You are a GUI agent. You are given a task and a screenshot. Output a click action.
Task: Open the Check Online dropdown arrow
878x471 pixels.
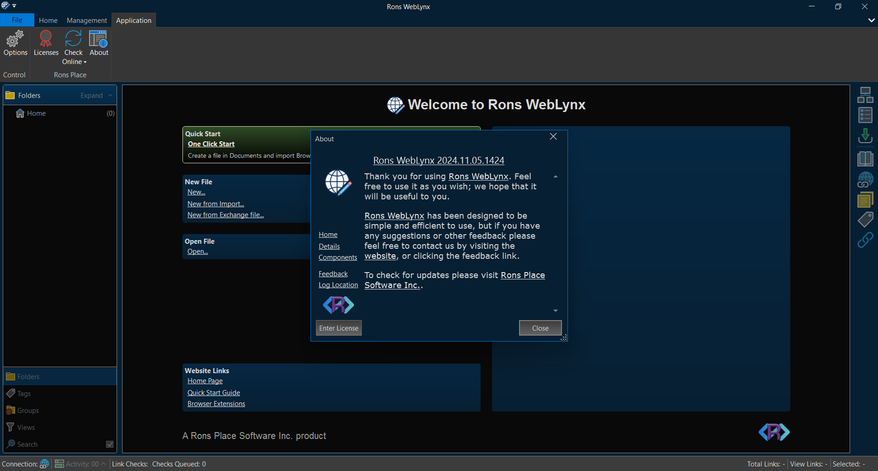coord(85,62)
